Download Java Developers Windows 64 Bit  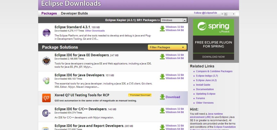[x=175, y=78]
